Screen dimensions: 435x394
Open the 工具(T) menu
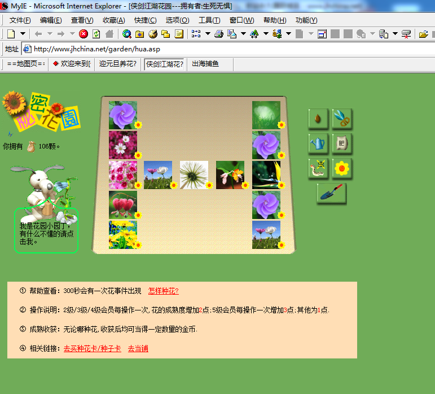tap(209, 20)
